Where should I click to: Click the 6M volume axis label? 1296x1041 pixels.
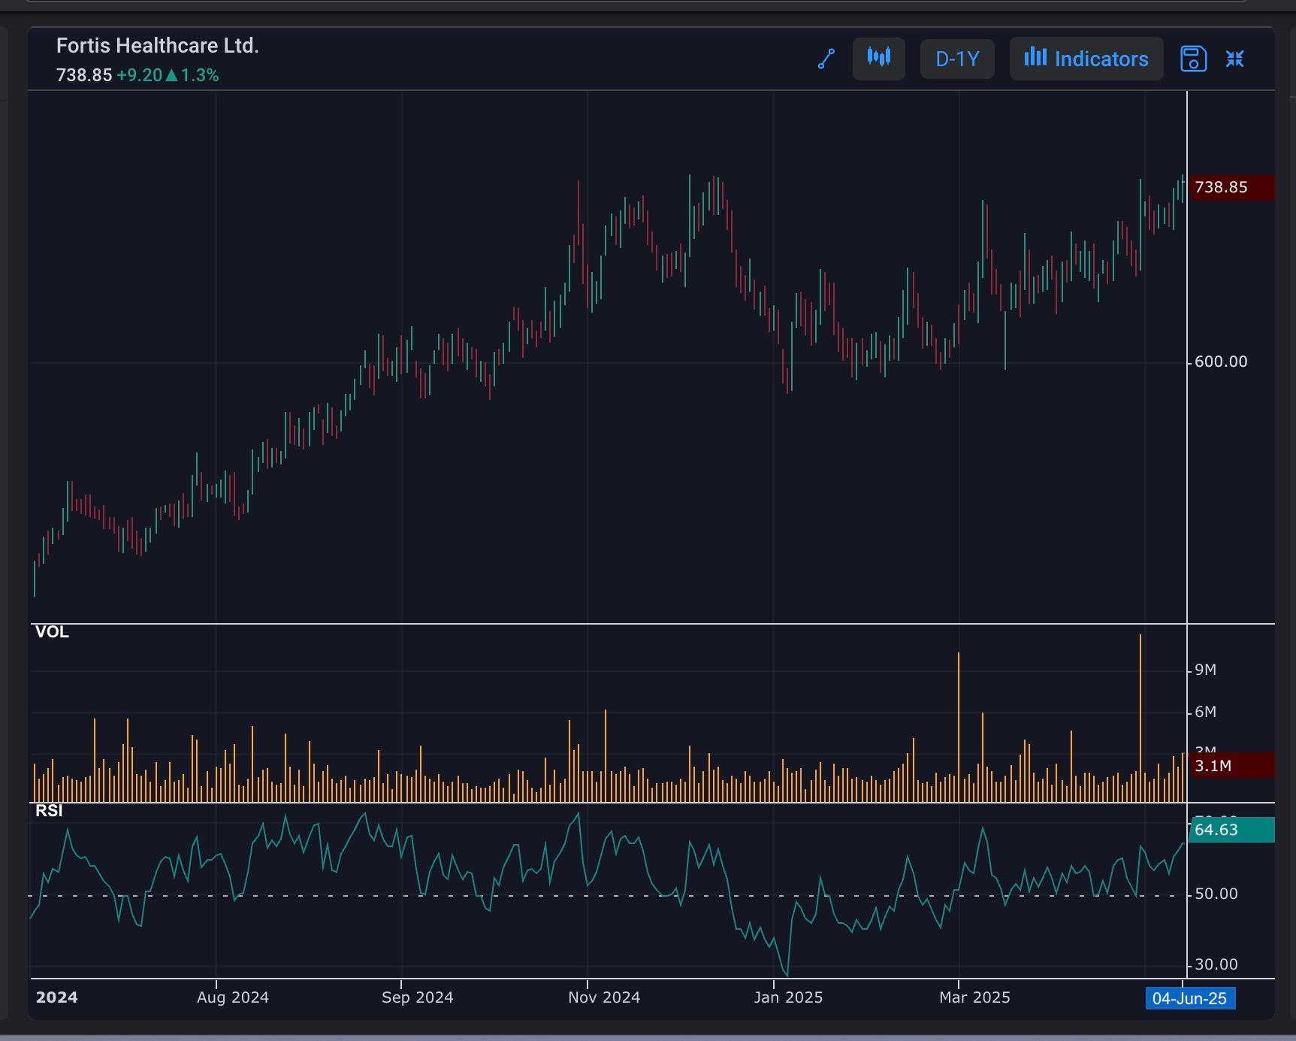[1205, 712]
